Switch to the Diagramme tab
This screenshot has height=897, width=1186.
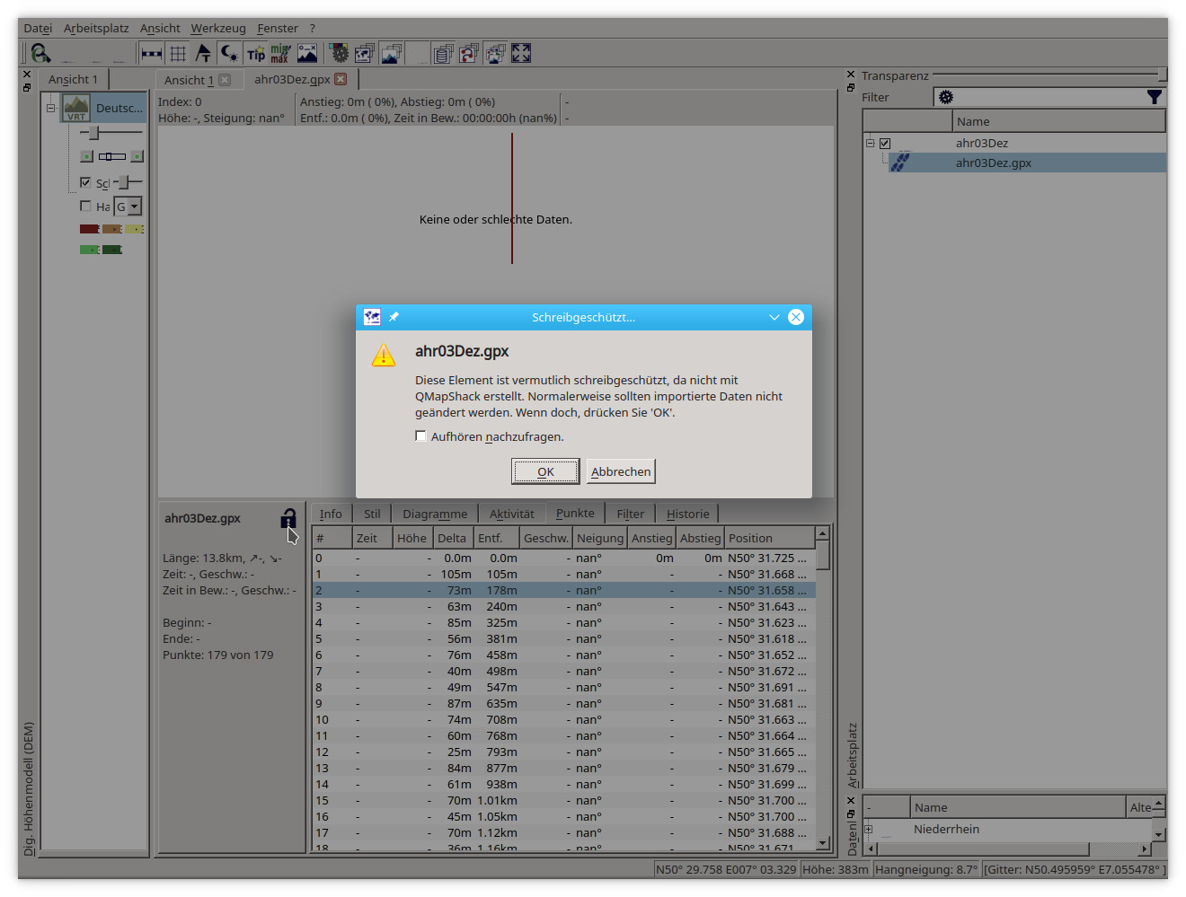435,514
